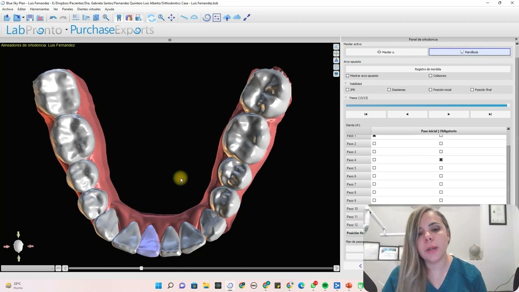519x292 pixels.
Task: Jump to the first step
Action: coord(366,114)
